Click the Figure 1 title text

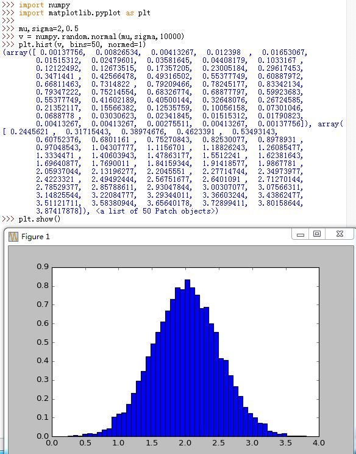pos(35,237)
